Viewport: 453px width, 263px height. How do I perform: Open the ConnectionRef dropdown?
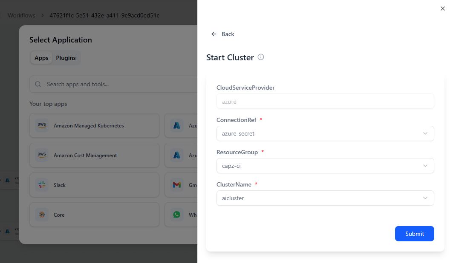(325, 133)
